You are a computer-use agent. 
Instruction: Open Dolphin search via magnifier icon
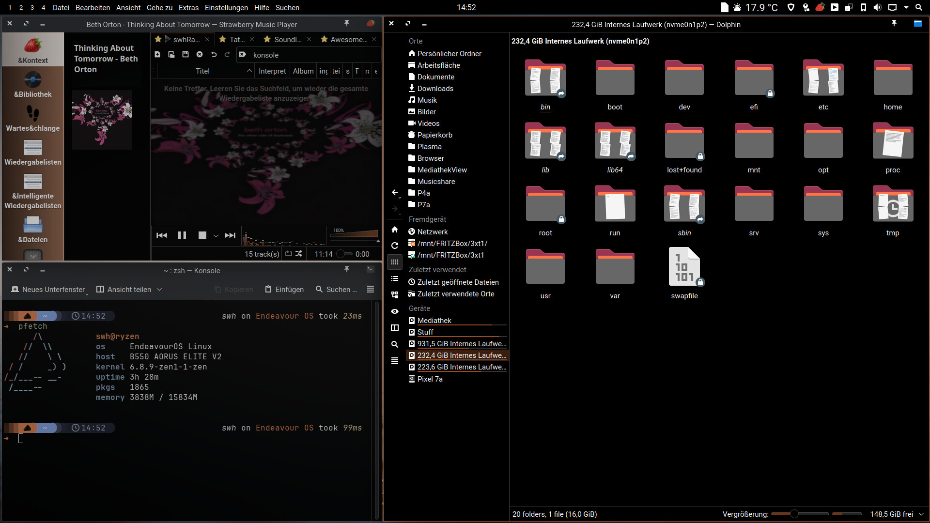coord(395,344)
